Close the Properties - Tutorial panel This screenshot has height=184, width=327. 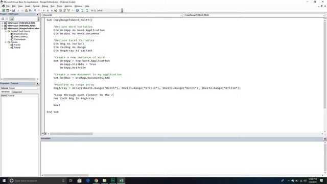[37, 84]
